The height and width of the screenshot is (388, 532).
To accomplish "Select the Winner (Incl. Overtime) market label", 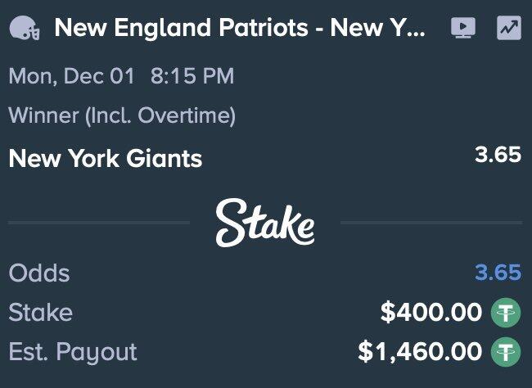I will pos(122,116).
